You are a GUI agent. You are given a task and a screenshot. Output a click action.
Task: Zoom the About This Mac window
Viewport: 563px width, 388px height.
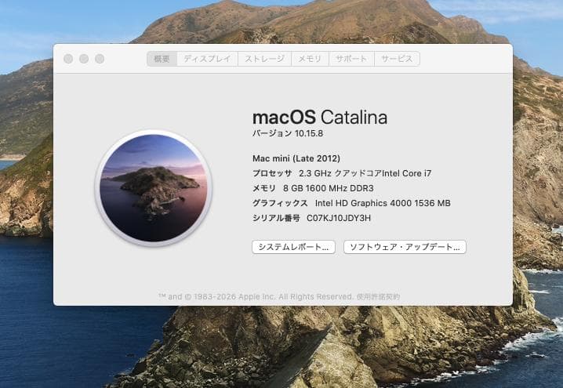pyautogui.click(x=100, y=59)
